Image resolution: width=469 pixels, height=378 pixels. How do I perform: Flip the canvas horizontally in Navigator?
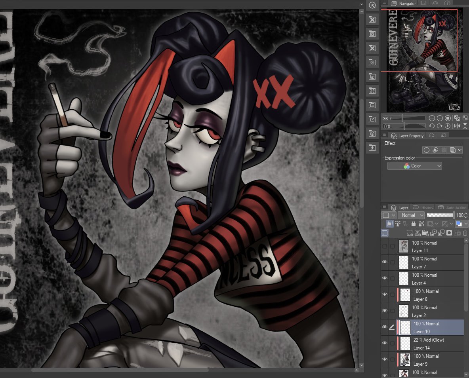coord(457,126)
